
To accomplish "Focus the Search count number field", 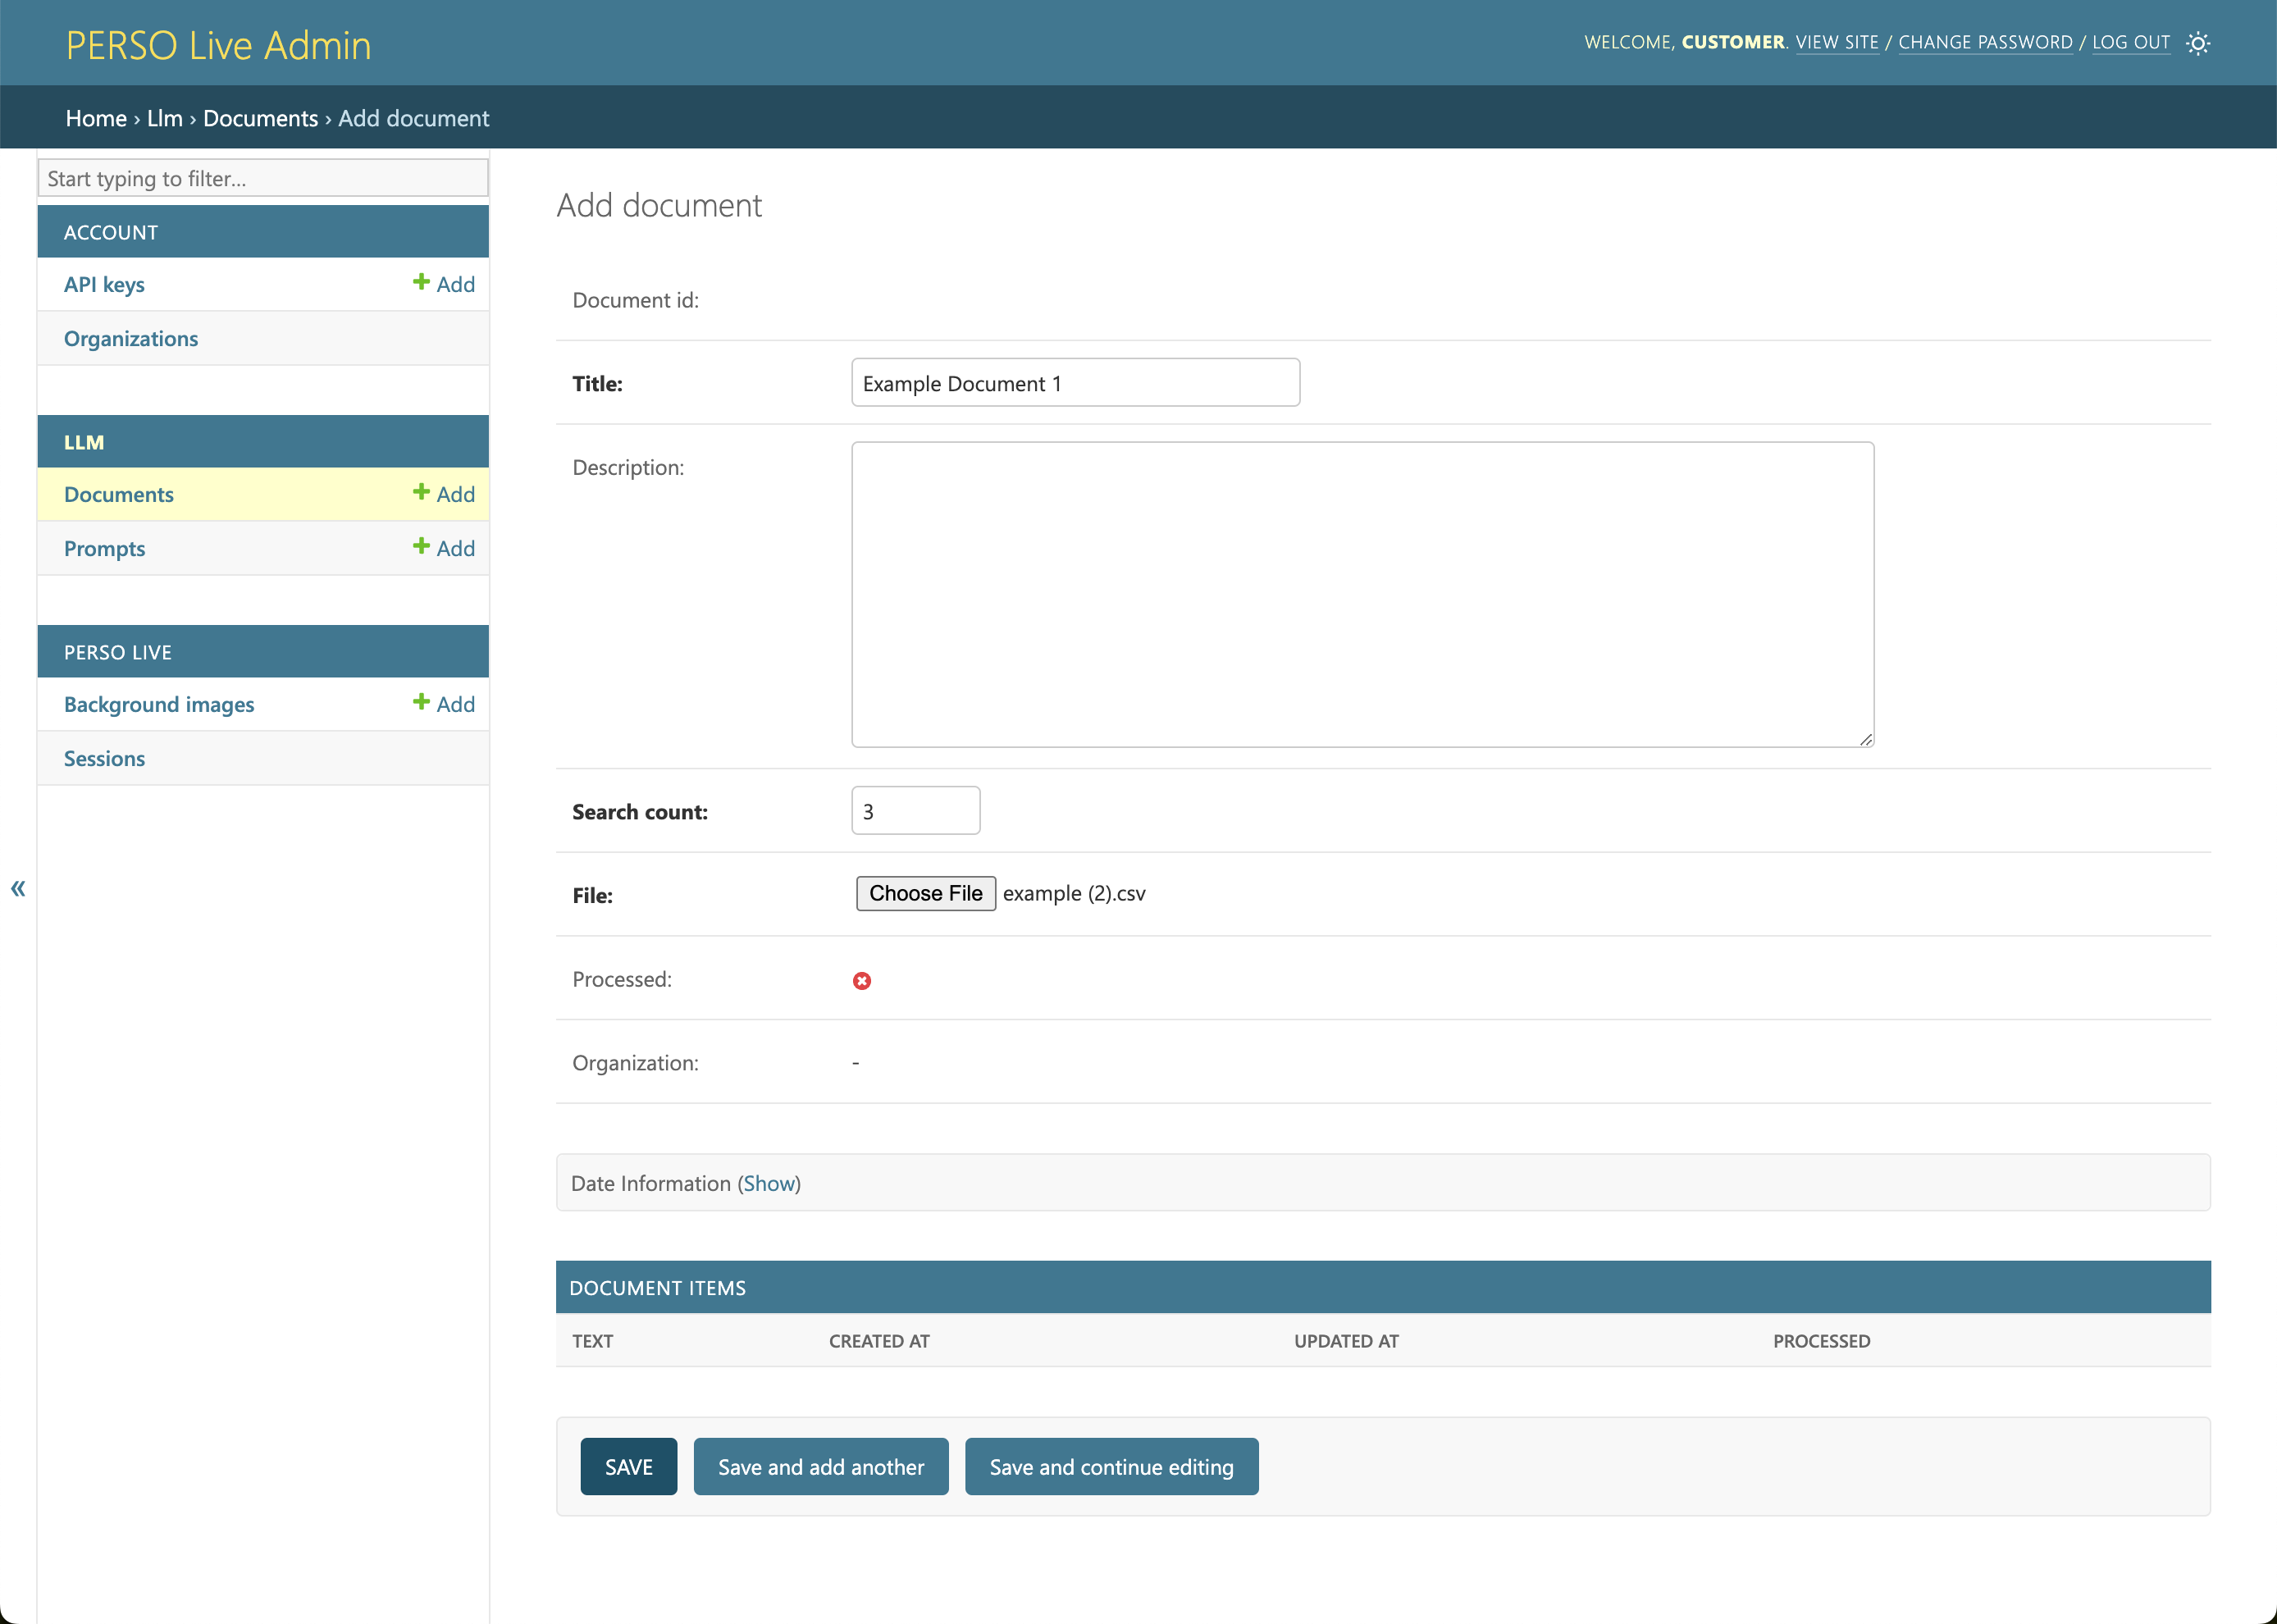I will tap(915, 811).
